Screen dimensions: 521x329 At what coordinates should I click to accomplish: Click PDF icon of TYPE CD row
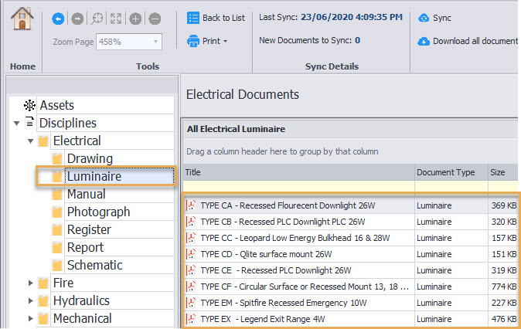point(191,254)
